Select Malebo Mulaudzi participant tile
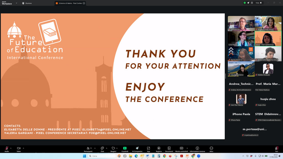 pyautogui.click(x=268, y=69)
